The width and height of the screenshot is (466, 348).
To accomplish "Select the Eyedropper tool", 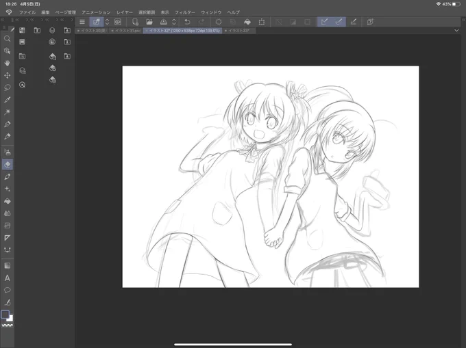I will (x=7, y=100).
